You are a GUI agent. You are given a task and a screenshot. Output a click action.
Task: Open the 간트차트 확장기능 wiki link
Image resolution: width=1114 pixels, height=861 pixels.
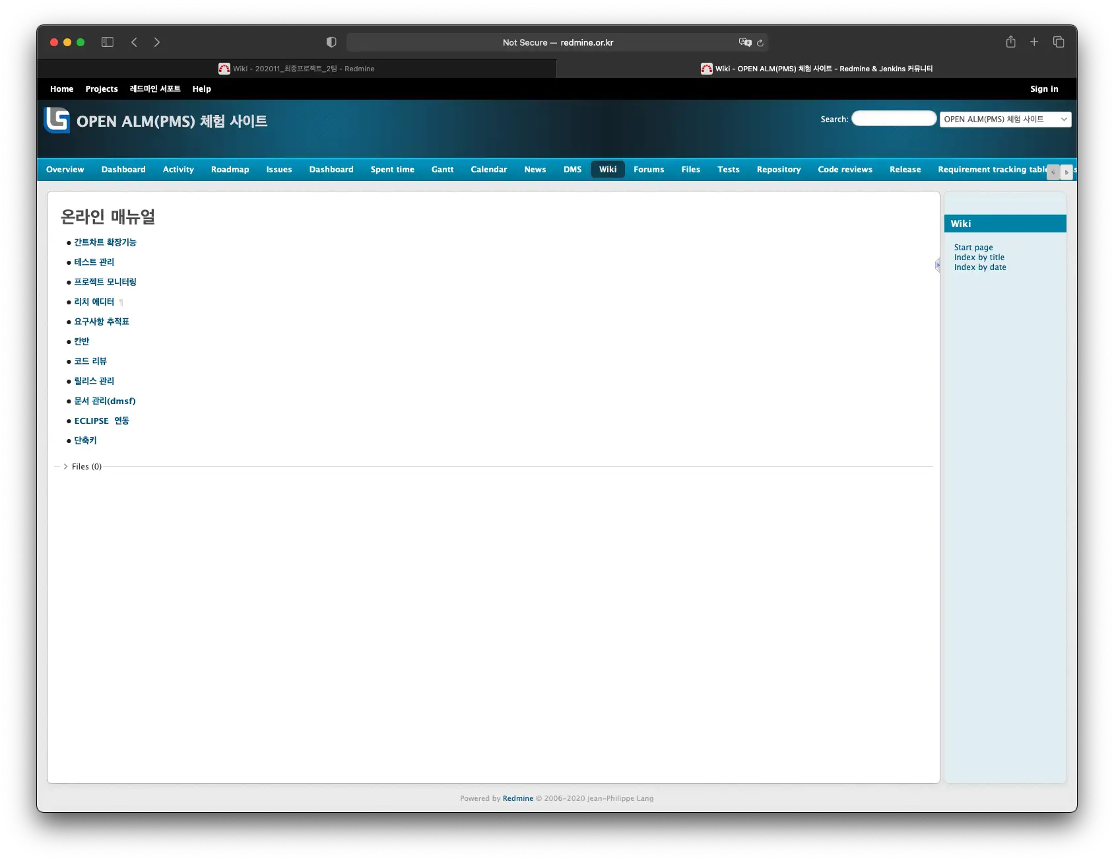[x=105, y=242]
